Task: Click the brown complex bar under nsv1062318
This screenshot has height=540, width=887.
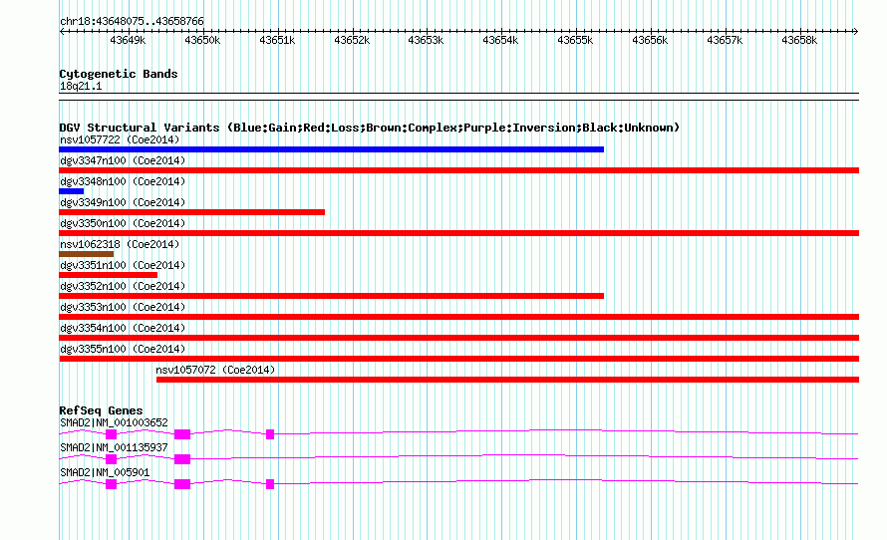Action: pos(87,254)
